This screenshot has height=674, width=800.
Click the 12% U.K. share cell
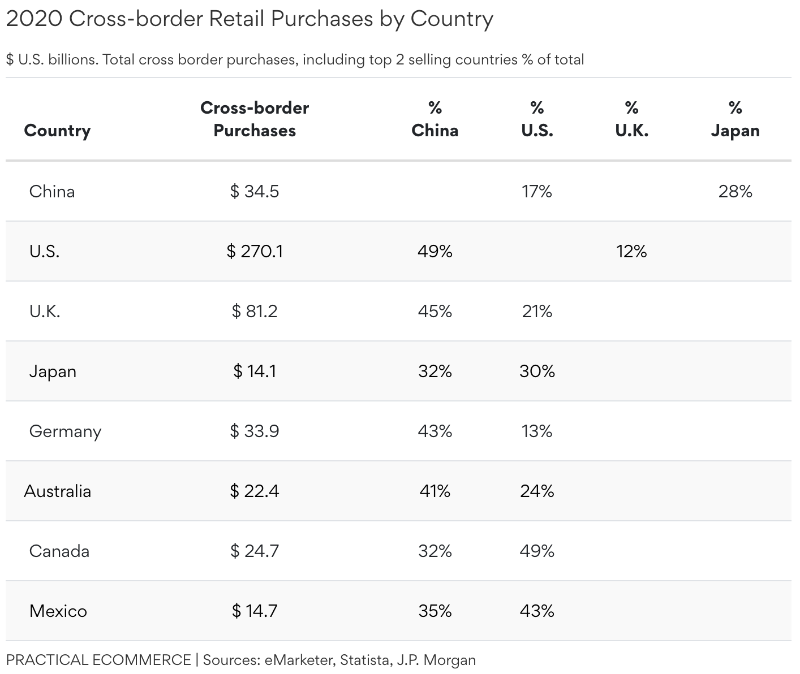pyautogui.click(x=632, y=252)
